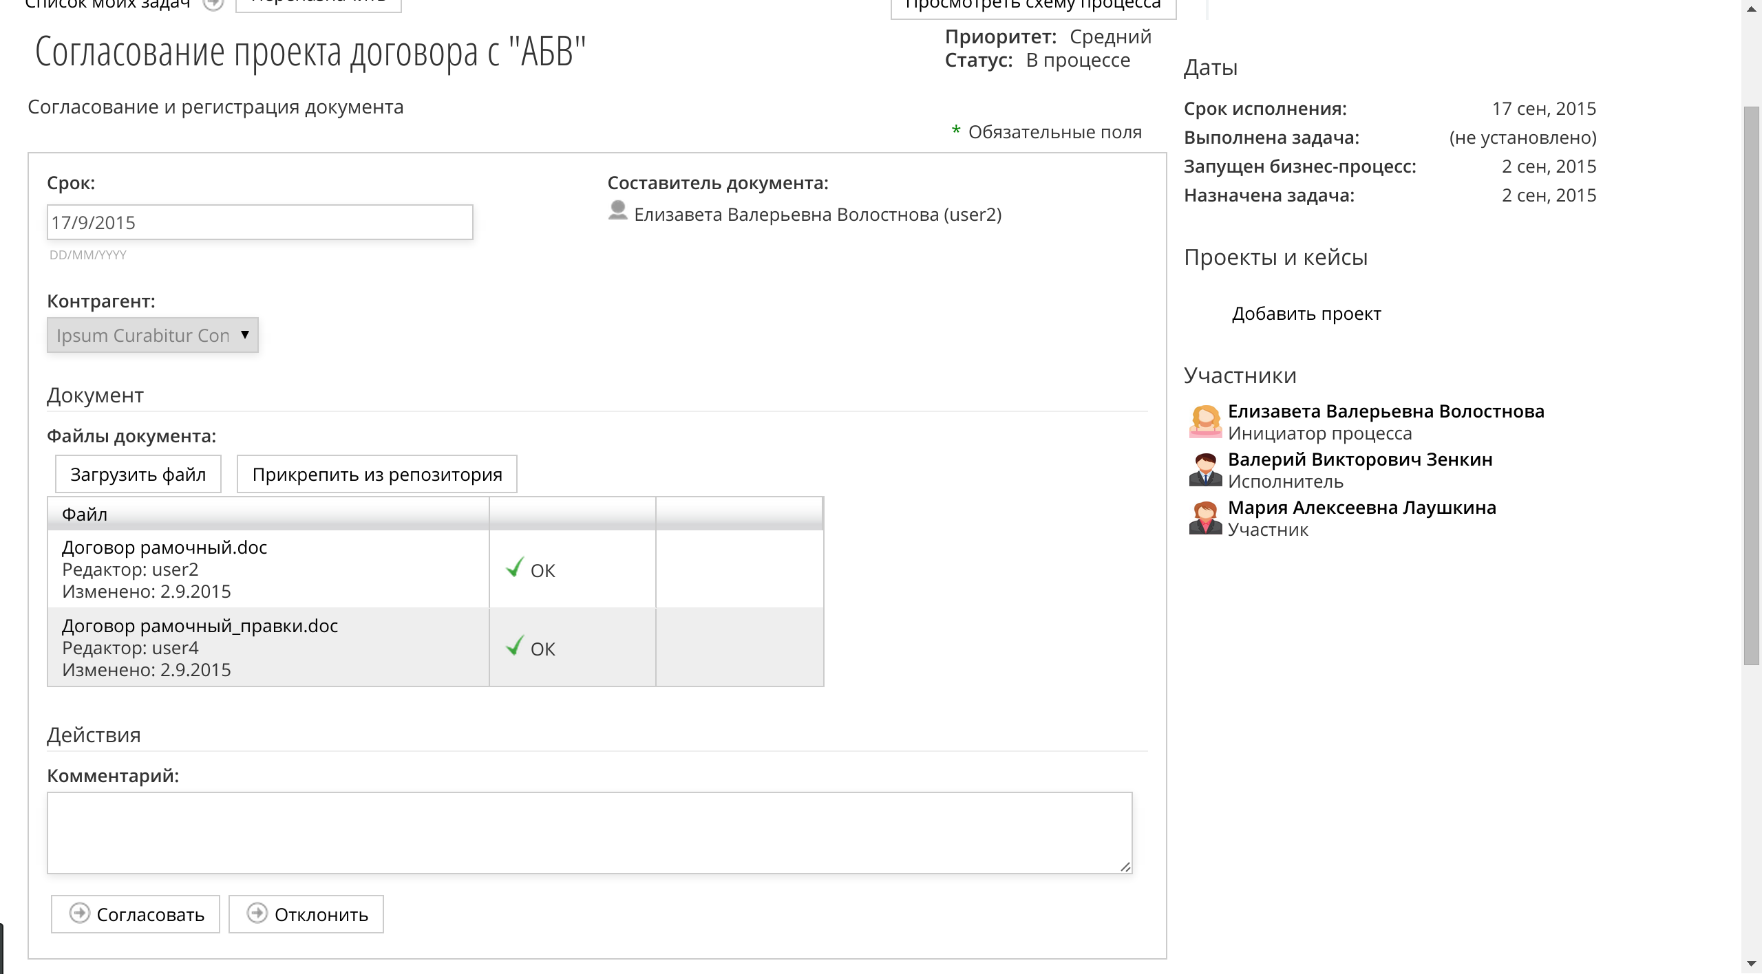Click the green checkmark for Договор рамочный.doc
The image size is (1762, 974).
(514, 568)
